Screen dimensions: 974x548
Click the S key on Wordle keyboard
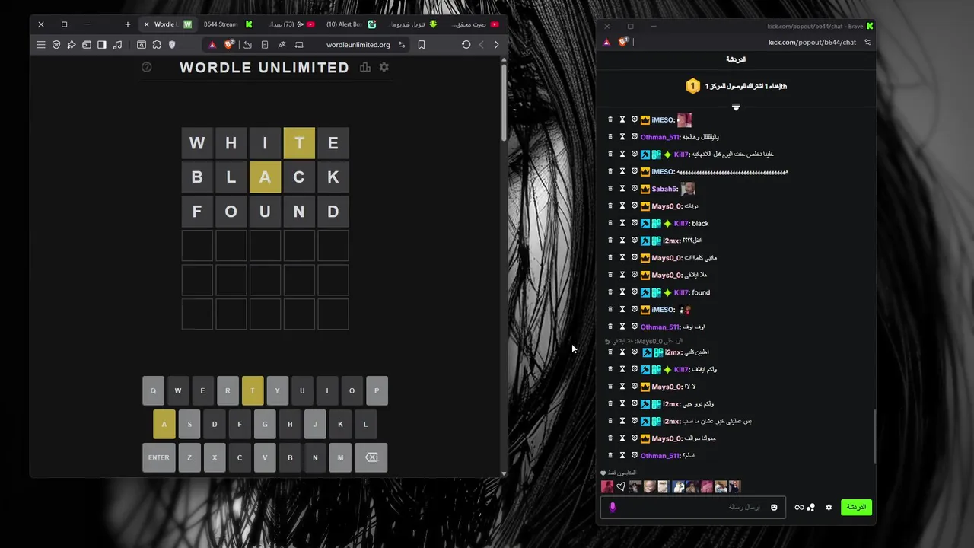(189, 424)
